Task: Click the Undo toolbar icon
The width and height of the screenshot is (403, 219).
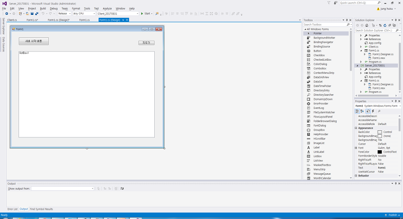Action: coord(43,14)
